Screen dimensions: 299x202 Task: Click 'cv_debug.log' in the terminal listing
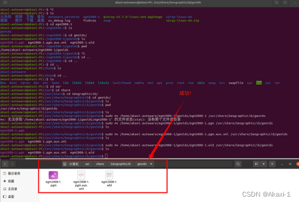[59, 20]
